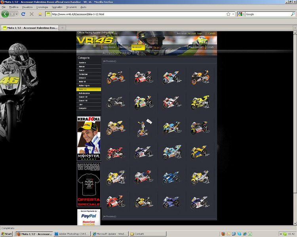Click the page vertical scrollbar thumb
Image resolution: width=297 pixels, height=237 pixels.
coord(295,114)
